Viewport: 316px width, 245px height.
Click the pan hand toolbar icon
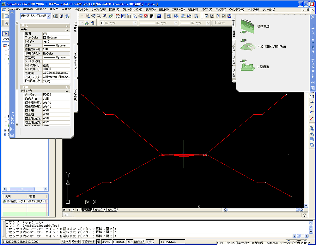[88, 16]
